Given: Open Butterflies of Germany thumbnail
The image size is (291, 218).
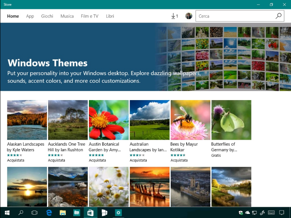Looking at the screenshot, I should click(x=231, y=120).
